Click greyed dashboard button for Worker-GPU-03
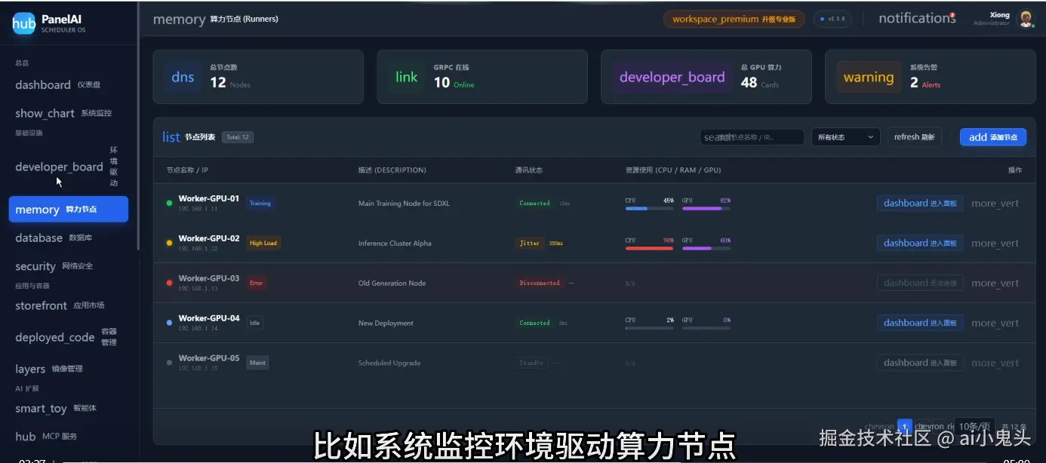This screenshot has width=1046, height=463. [x=920, y=284]
